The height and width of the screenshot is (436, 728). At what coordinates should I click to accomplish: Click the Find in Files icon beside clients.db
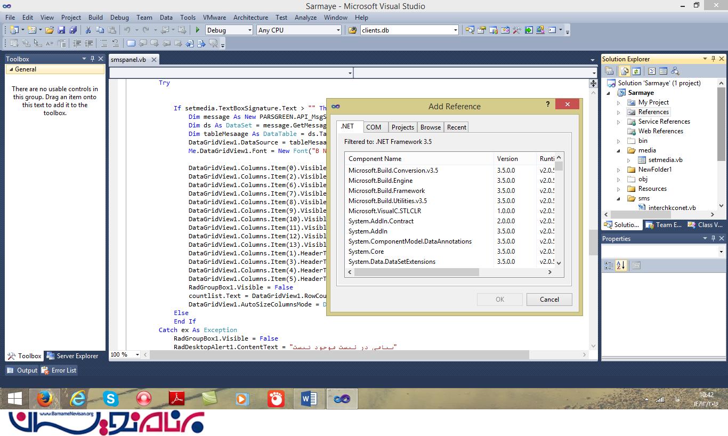(352, 30)
